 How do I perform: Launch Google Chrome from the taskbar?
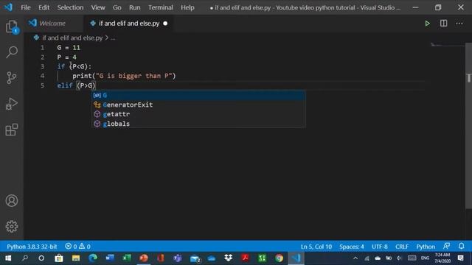(279, 258)
